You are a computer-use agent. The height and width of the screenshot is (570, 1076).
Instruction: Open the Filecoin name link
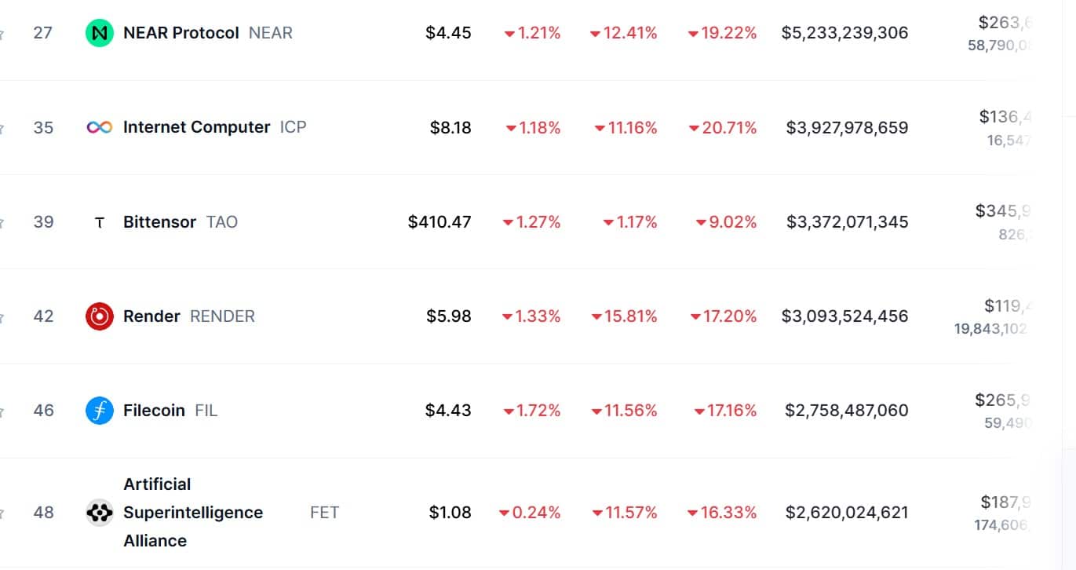click(x=154, y=411)
